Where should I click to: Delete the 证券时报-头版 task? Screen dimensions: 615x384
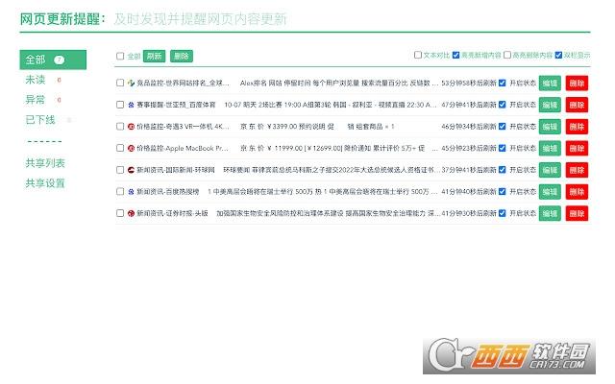point(577,213)
